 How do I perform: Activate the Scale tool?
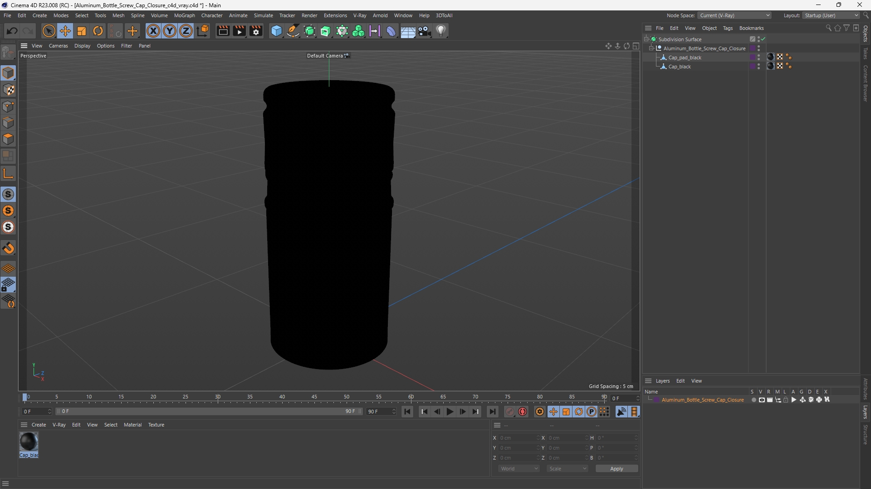[x=82, y=31]
